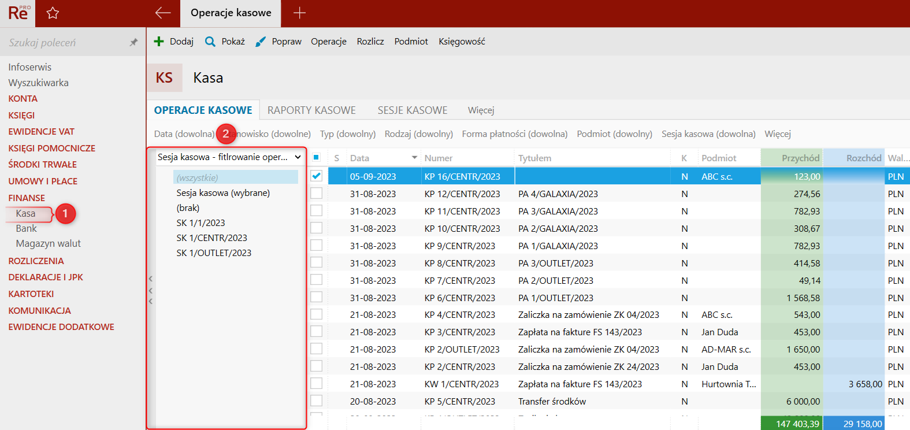Click the favorites star icon
This screenshot has width=910, height=430.
coord(53,13)
